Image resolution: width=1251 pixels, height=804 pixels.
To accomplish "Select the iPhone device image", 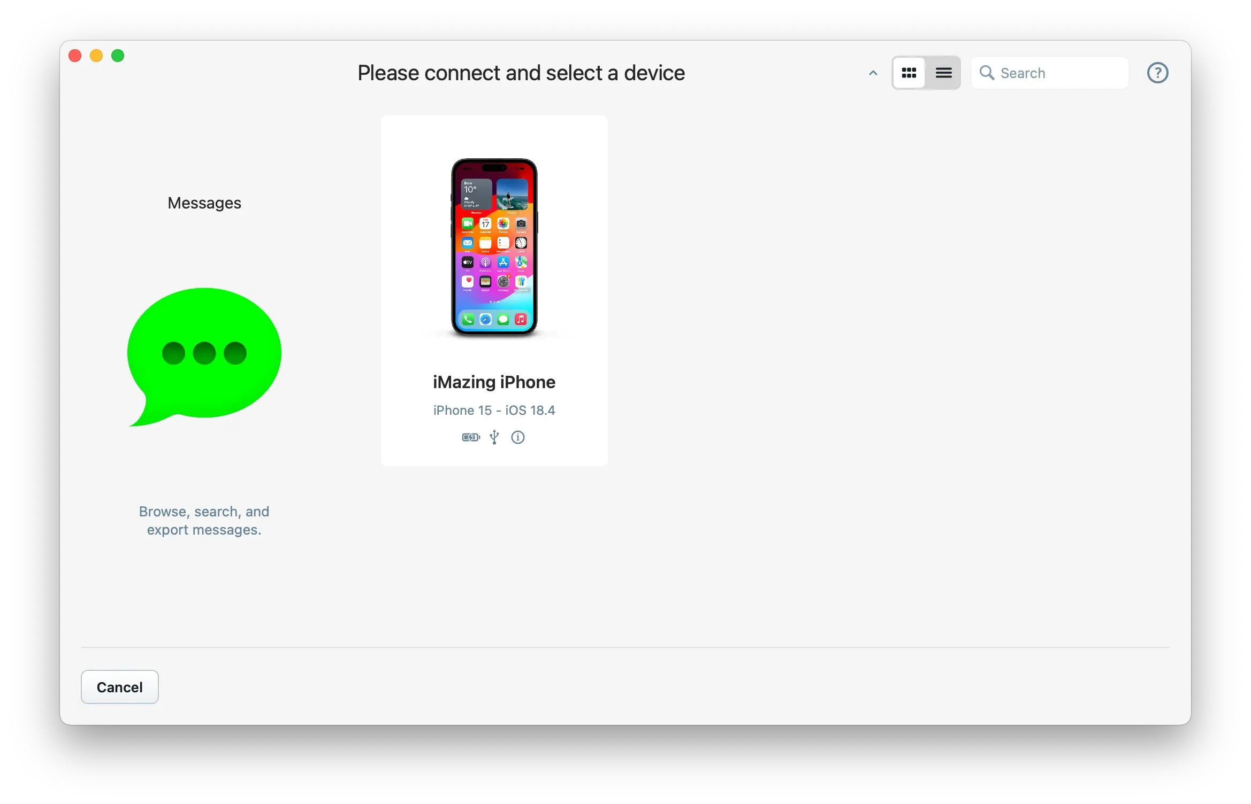I will (x=494, y=248).
